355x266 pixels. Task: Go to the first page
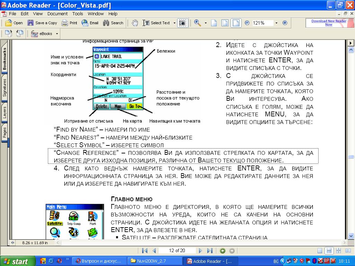(145, 250)
